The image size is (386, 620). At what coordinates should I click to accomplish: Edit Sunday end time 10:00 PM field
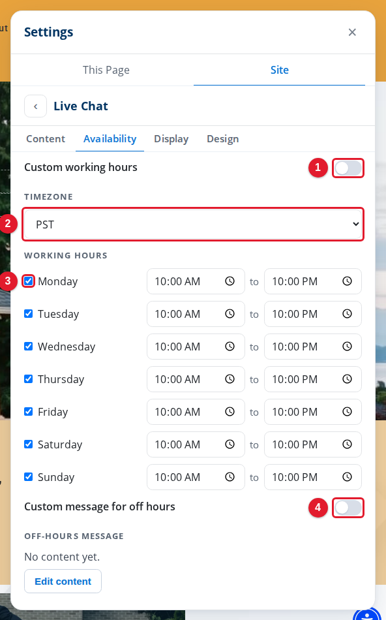(312, 477)
